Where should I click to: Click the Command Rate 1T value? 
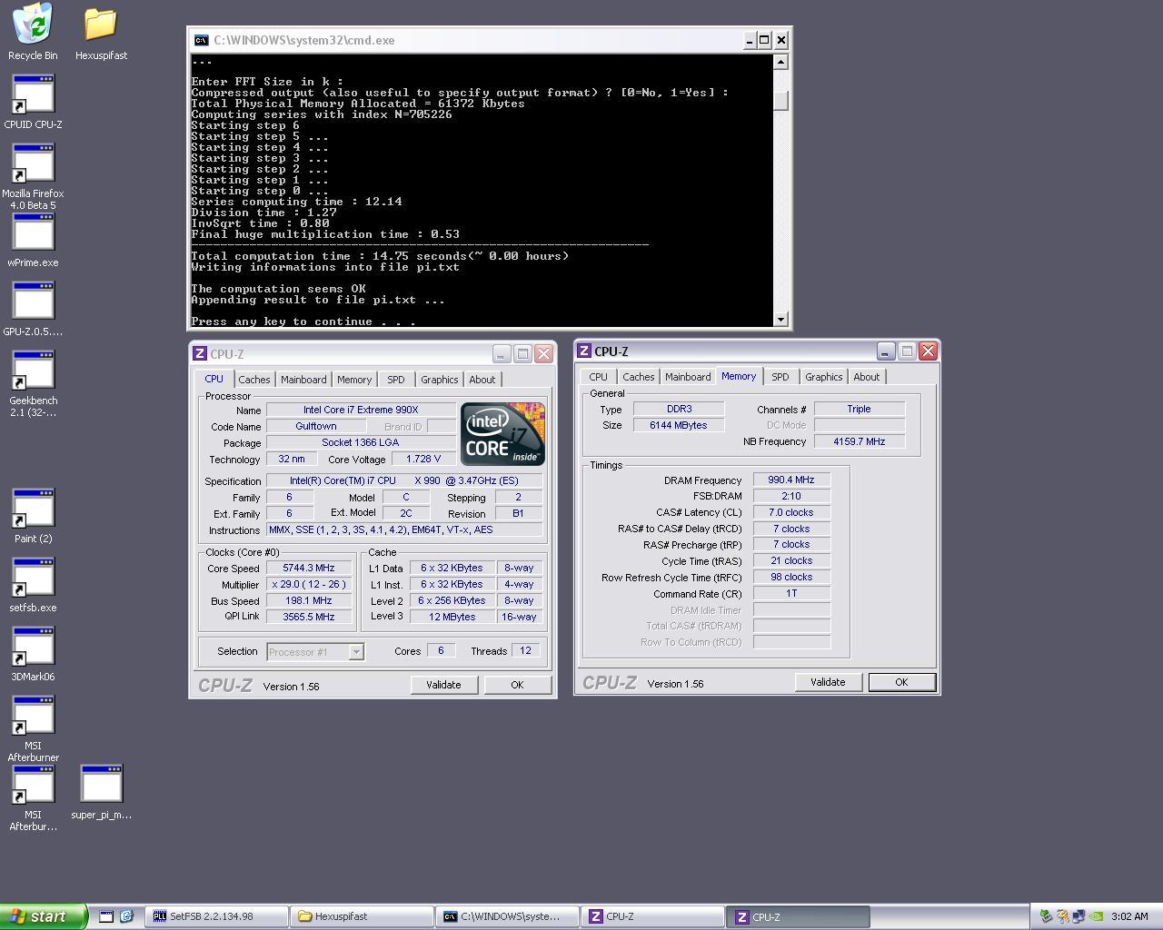791,594
